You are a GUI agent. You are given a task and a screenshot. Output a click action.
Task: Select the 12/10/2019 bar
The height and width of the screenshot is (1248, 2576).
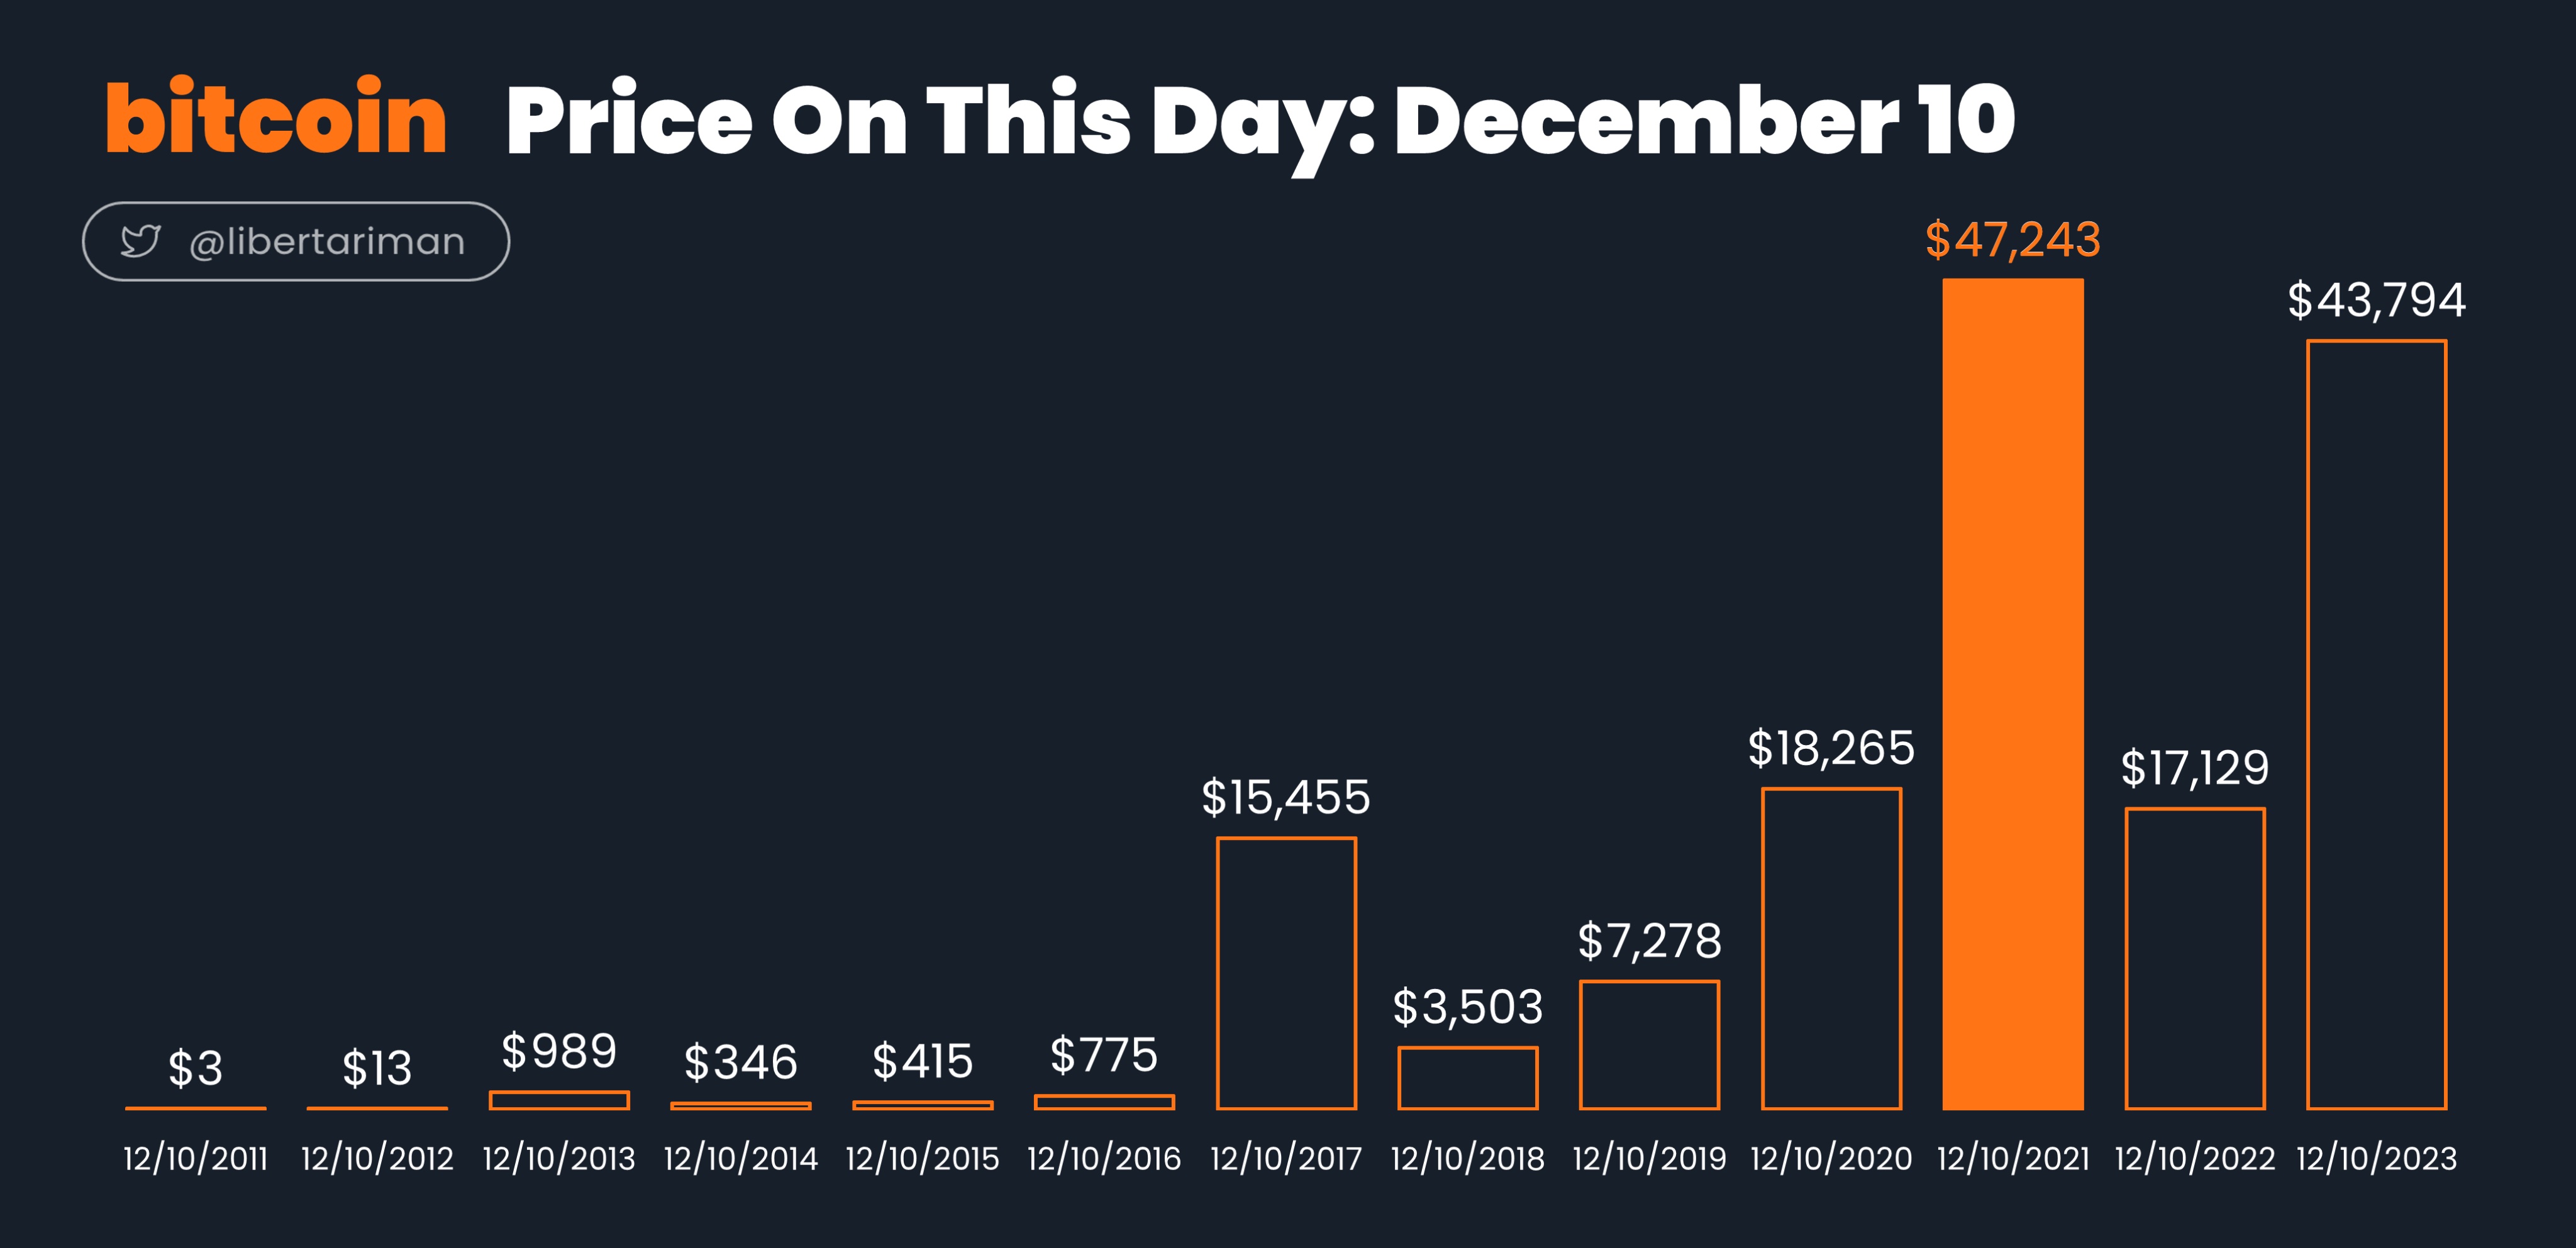[1649, 1045]
